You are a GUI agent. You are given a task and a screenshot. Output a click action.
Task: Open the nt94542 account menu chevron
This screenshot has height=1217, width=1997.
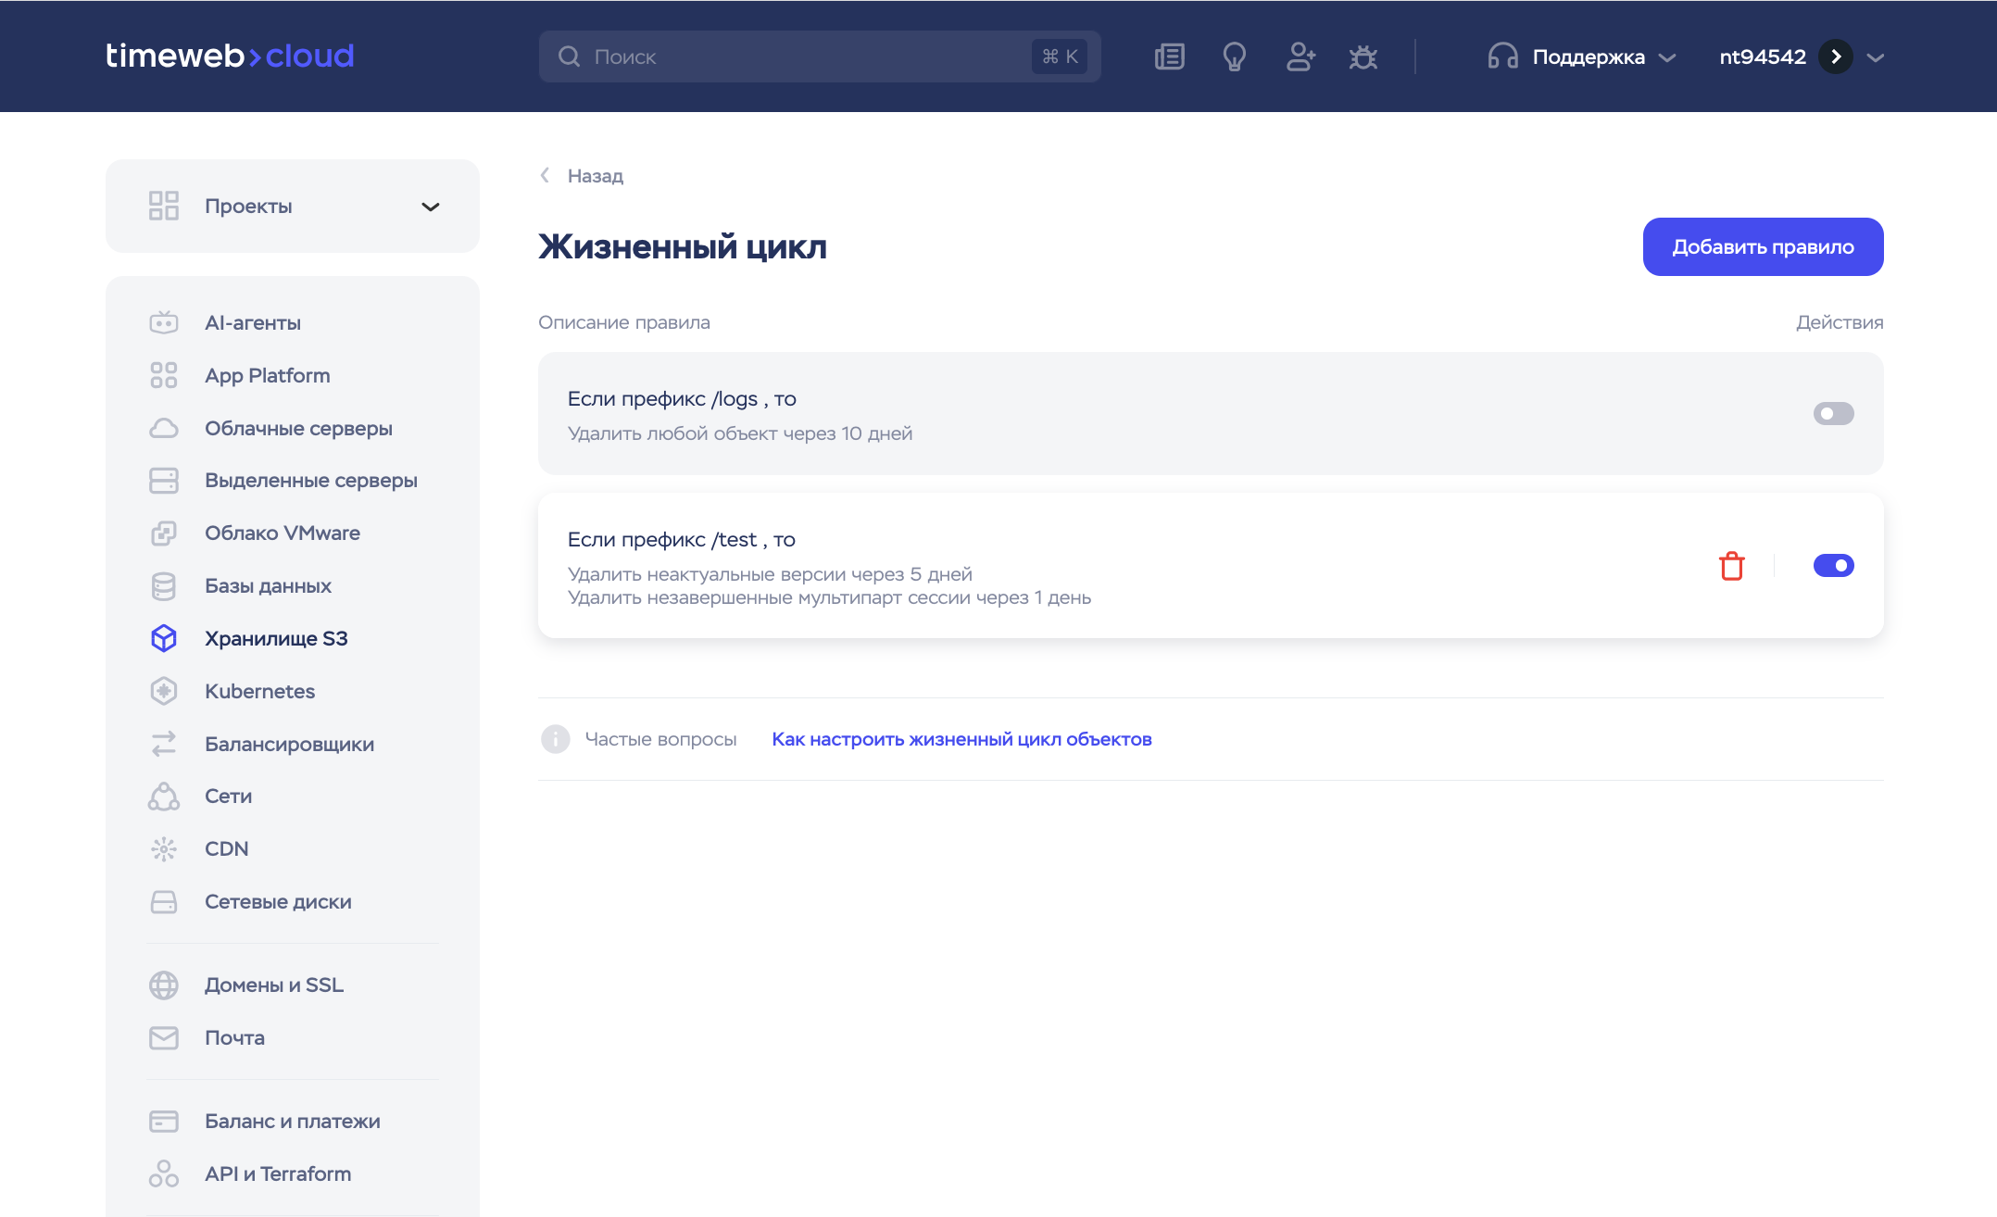click(x=1876, y=57)
